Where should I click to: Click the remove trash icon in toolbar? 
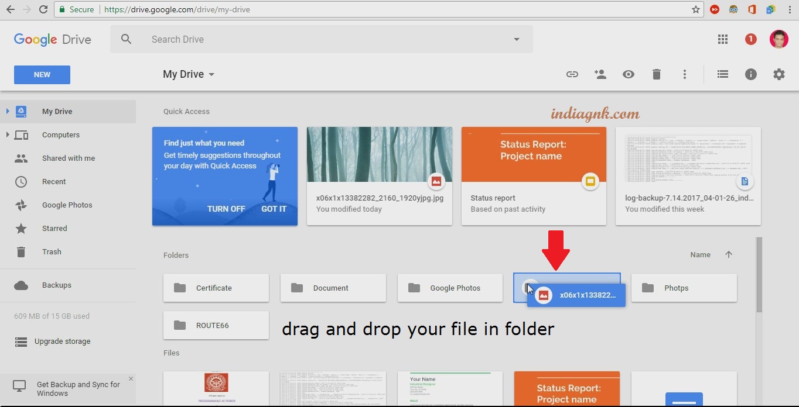coord(657,74)
